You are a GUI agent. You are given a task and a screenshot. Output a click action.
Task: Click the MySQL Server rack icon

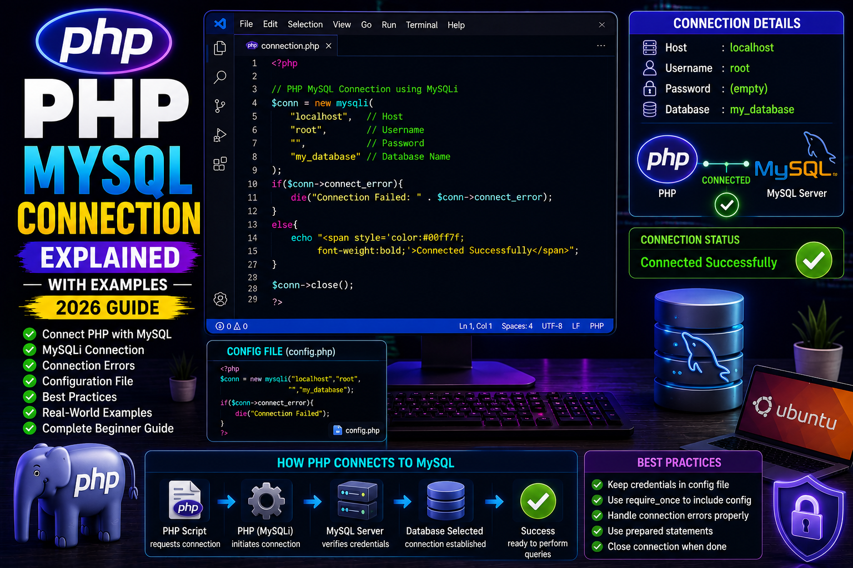[x=357, y=500]
